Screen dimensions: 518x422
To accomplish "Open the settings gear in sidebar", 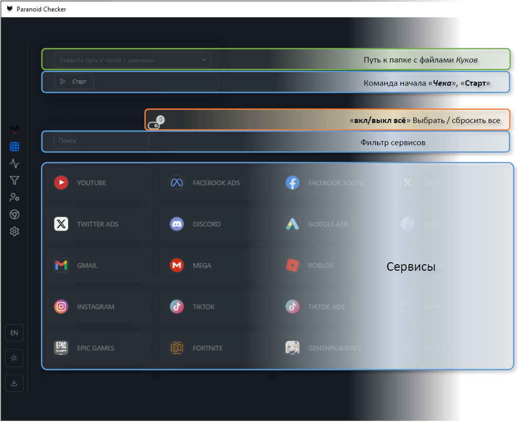I will click(x=15, y=231).
